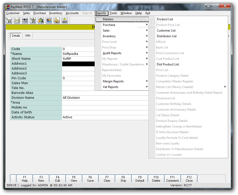Click F7 Clear function button
The height and width of the screenshot is (195, 238).
pyautogui.click(x=107, y=179)
